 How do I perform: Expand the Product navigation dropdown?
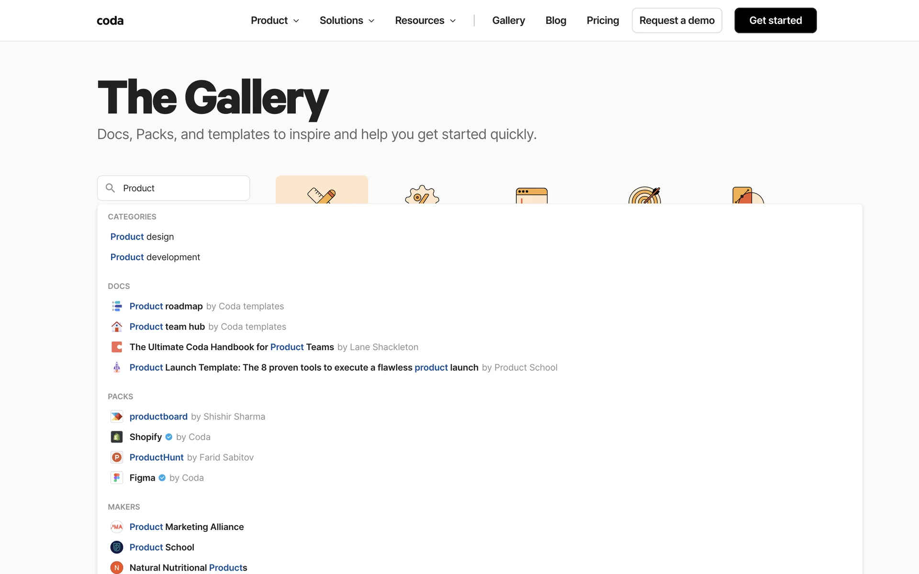[x=275, y=21]
